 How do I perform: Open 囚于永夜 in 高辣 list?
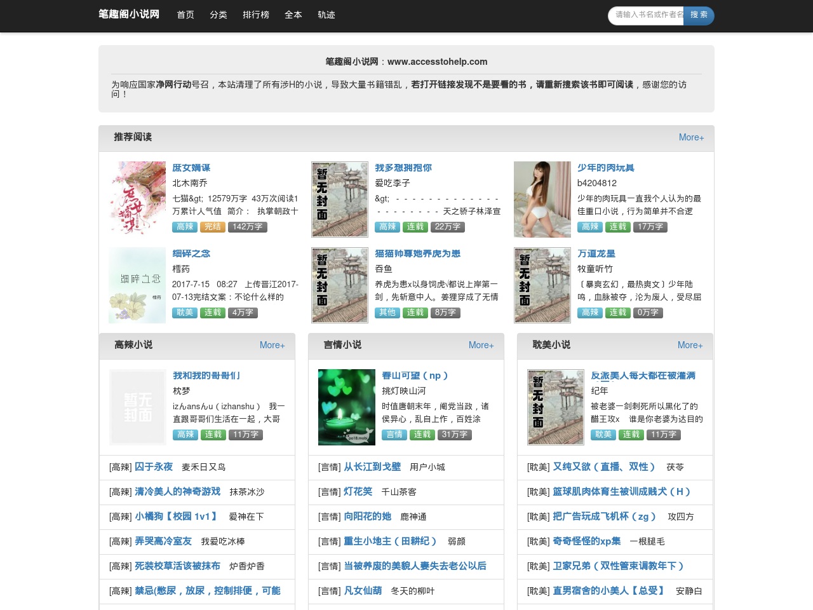[x=154, y=467]
